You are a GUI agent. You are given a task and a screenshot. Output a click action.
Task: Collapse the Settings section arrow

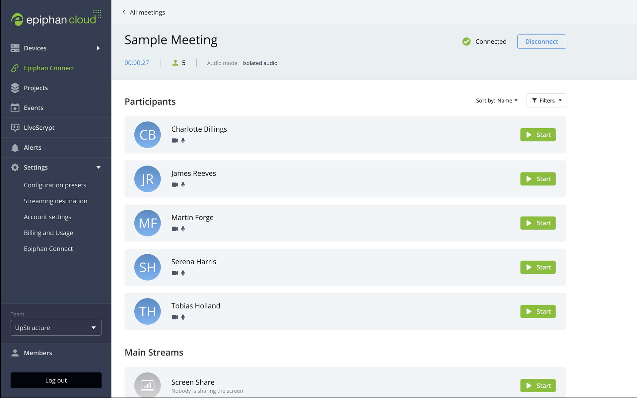click(98, 167)
